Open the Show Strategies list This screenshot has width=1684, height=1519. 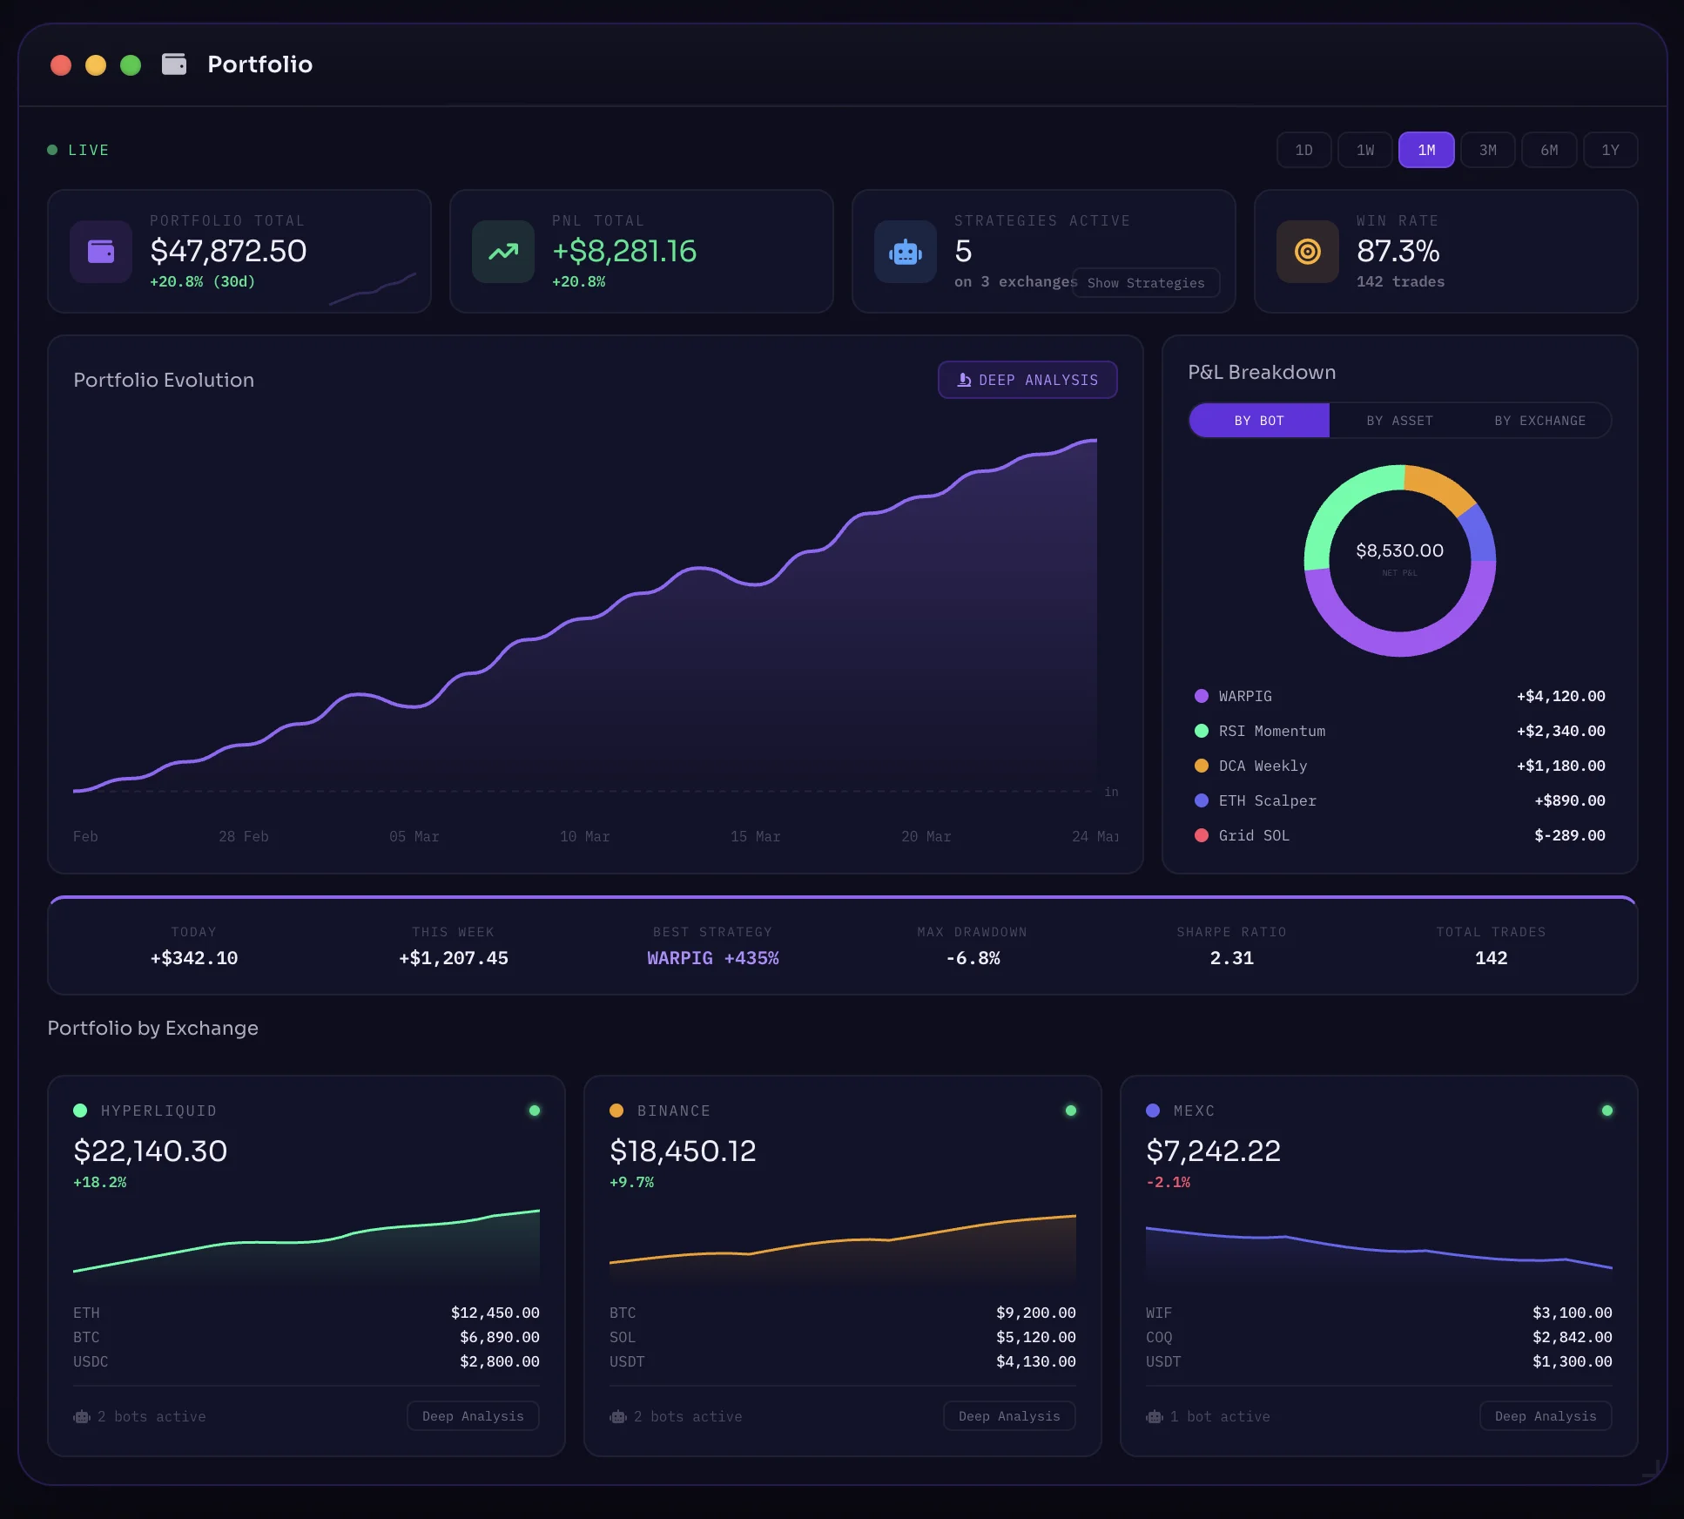coord(1145,282)
